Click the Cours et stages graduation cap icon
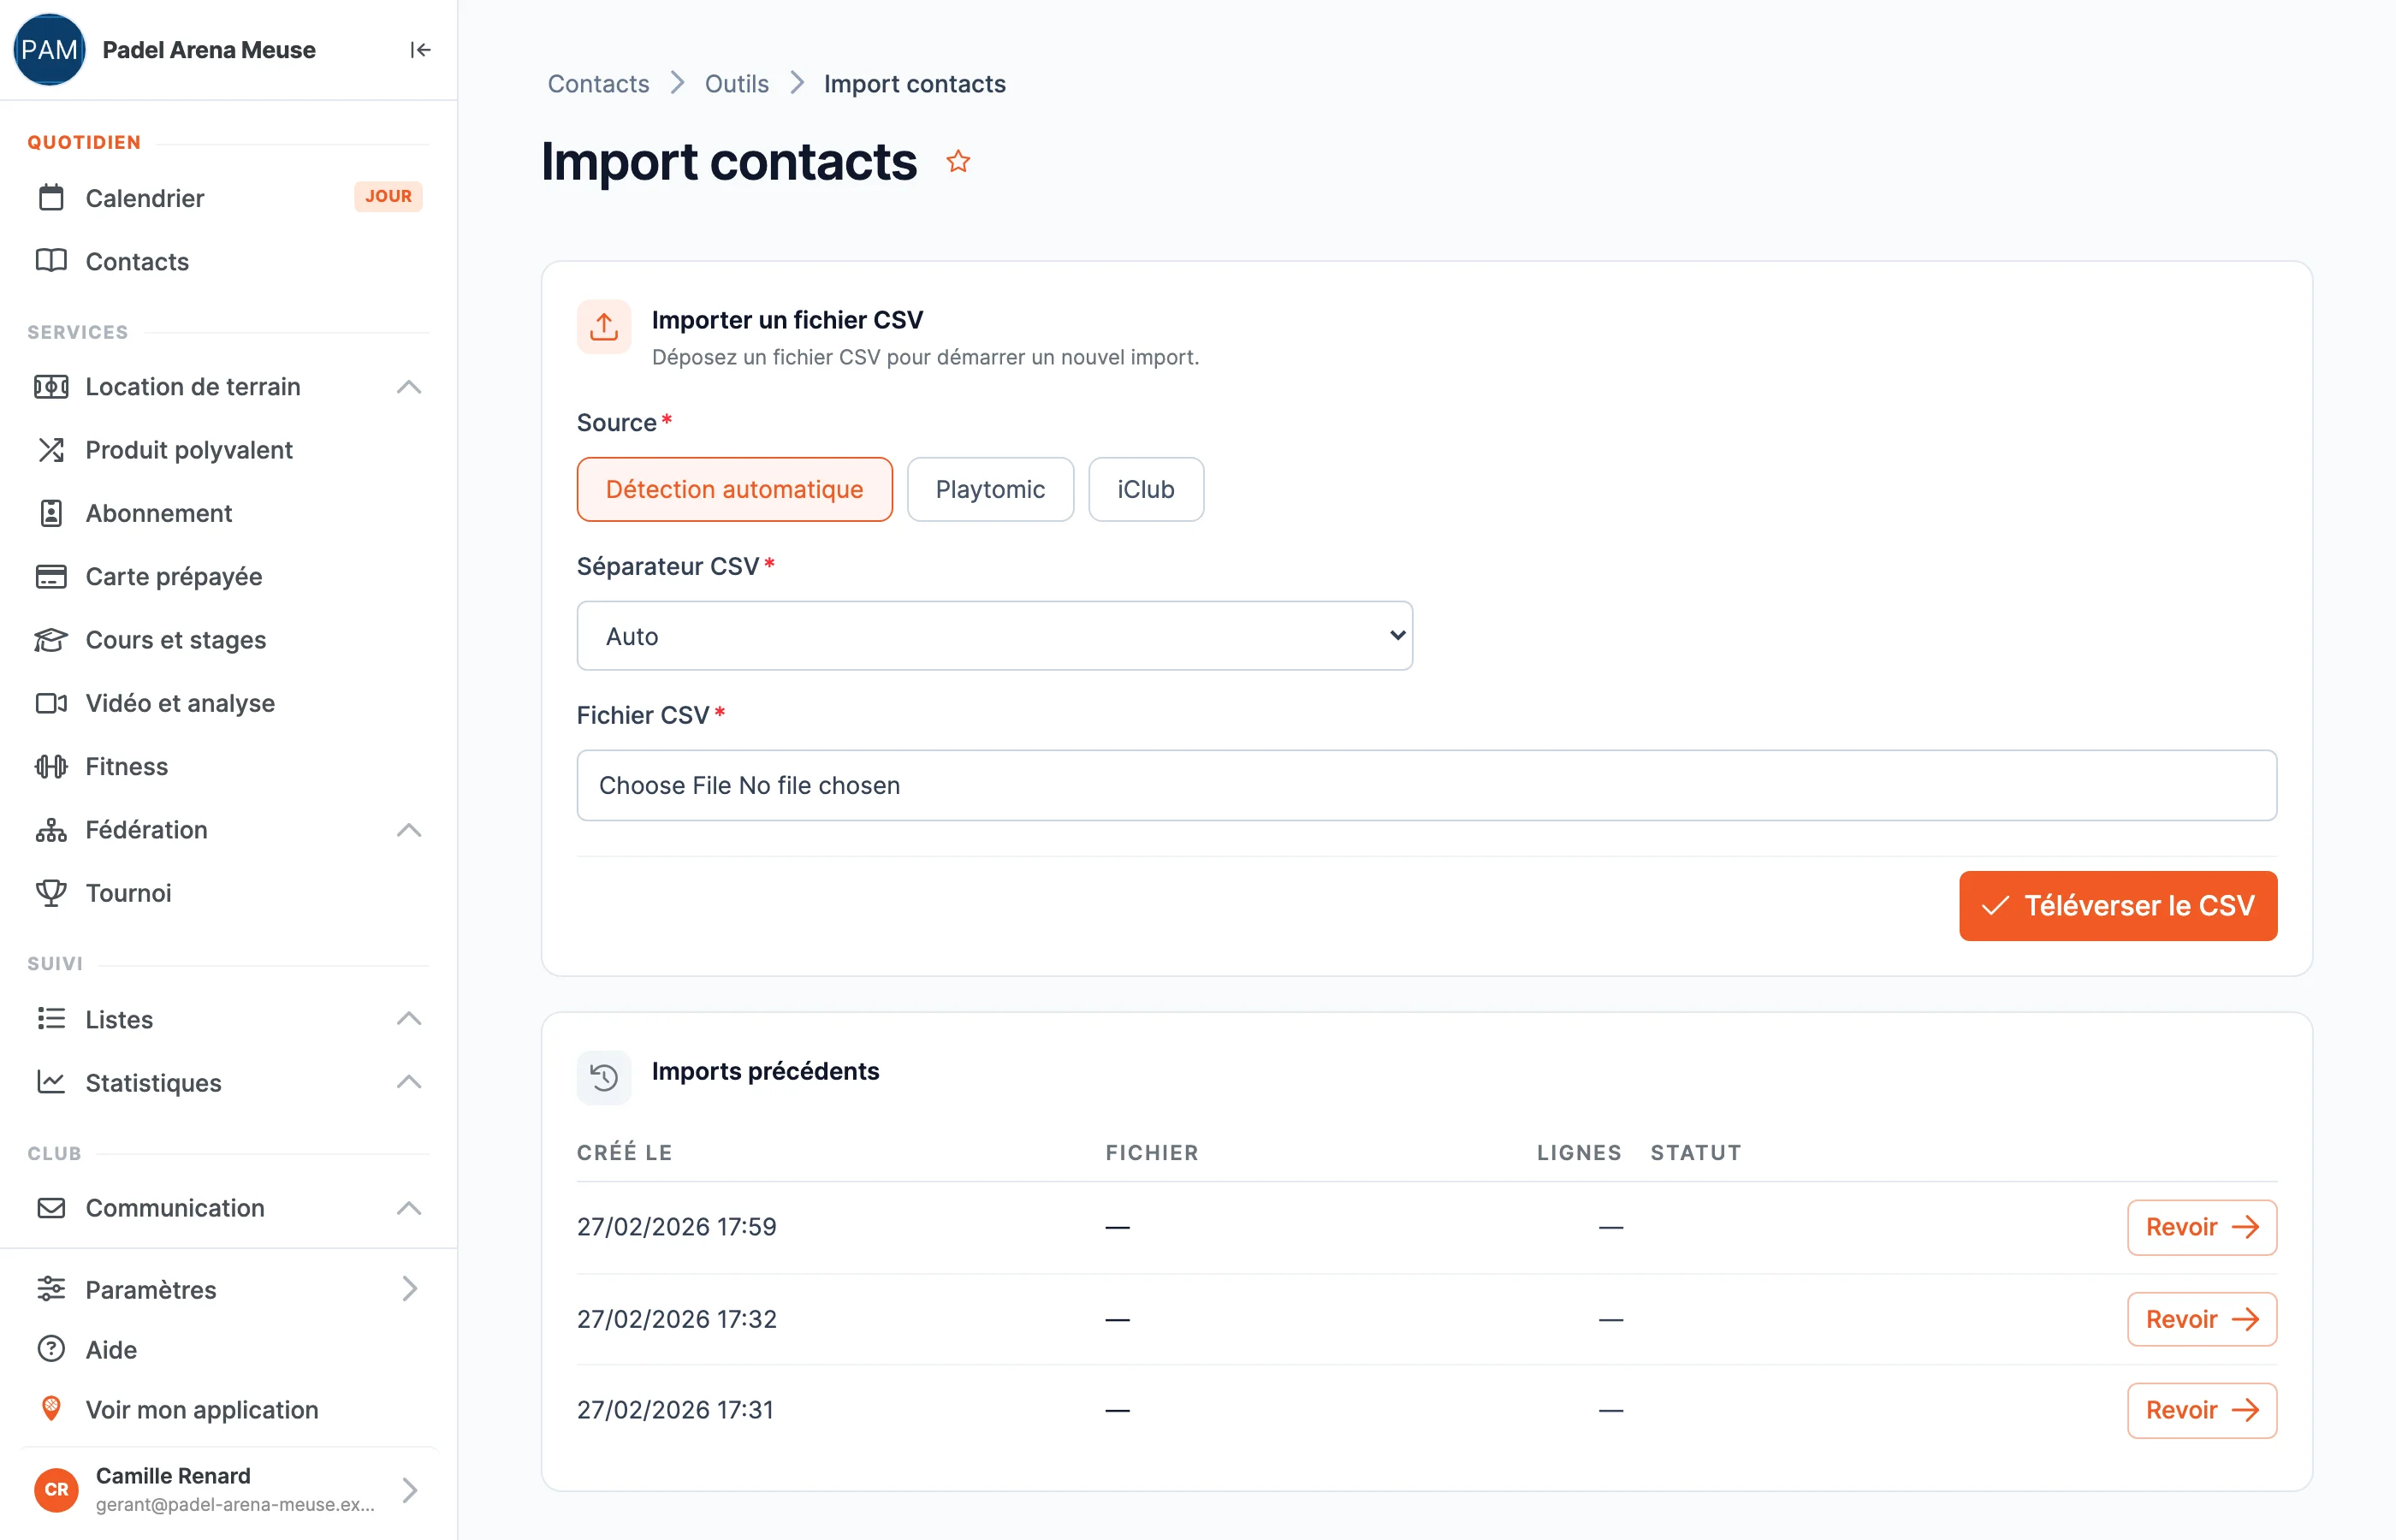2396x1540 pixels. pos(51,640)
